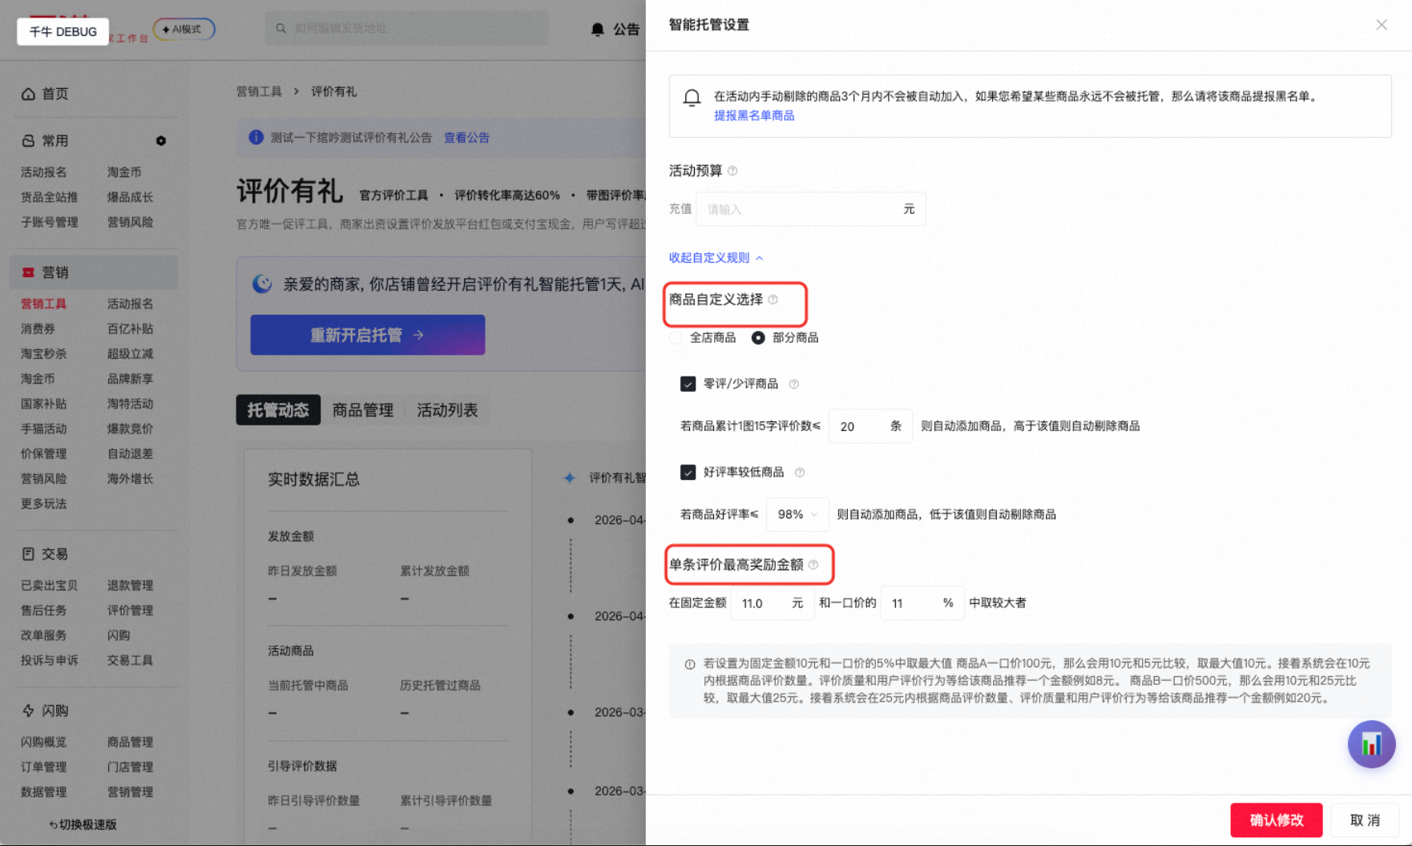This screenshot has width=1412, height=846.
Task: Open 淘宝秒杀 in sidebar
Action: click(44, 353)
